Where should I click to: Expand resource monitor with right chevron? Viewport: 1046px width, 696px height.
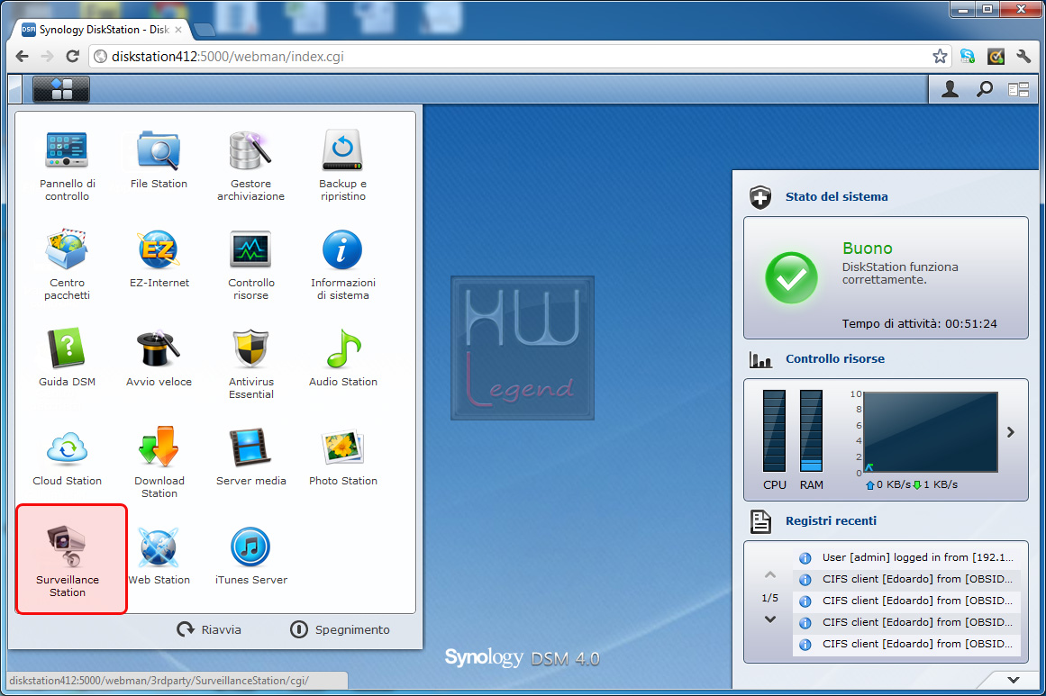1011,432
